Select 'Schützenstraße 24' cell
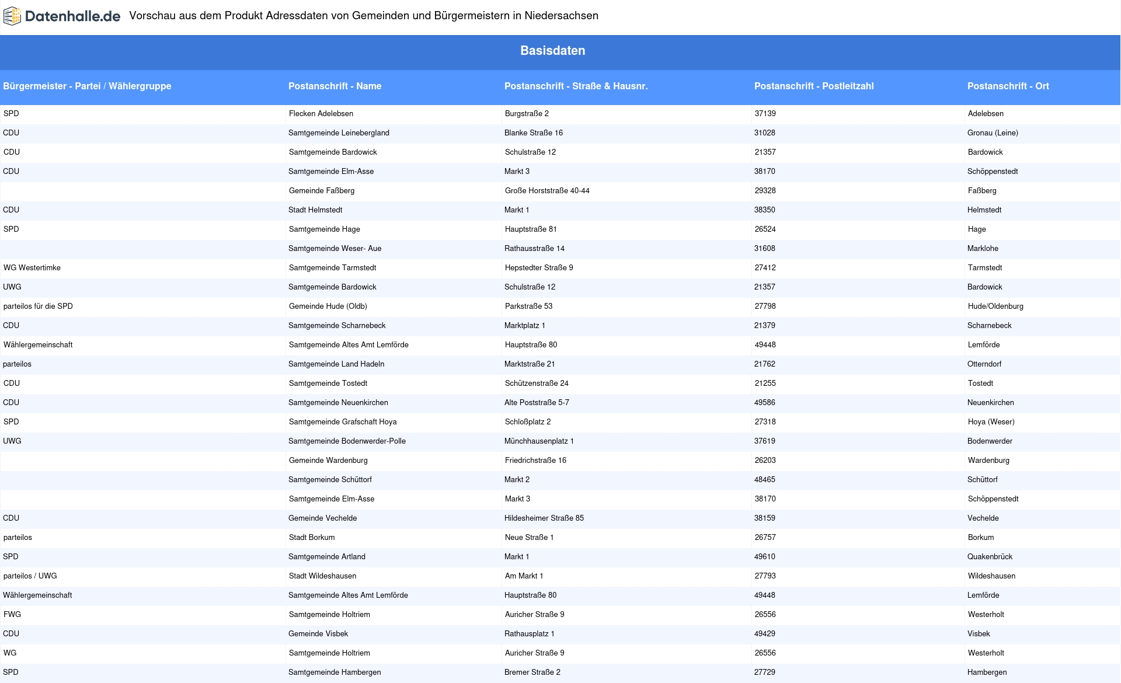Viewport: 1121px width, 683px height. [626, 384]
